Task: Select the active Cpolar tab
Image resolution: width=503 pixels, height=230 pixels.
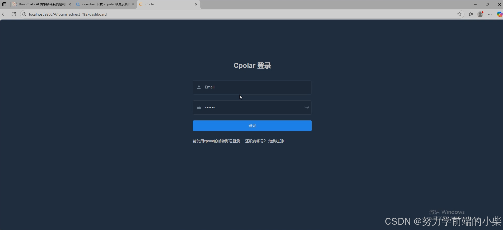Action: pos(168,4)
